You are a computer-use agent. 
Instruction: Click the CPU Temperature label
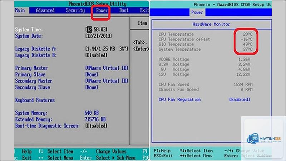coord(176,34)
